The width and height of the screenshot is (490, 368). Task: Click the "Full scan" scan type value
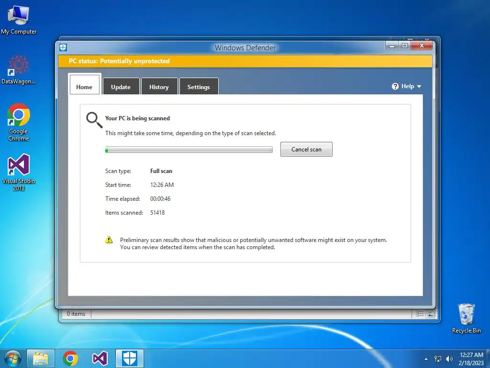click(161, 171)
